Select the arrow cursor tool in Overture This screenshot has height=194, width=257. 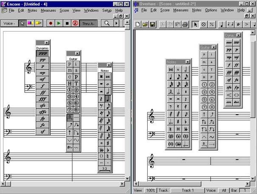pyautogui.click(x=195, y=24)
